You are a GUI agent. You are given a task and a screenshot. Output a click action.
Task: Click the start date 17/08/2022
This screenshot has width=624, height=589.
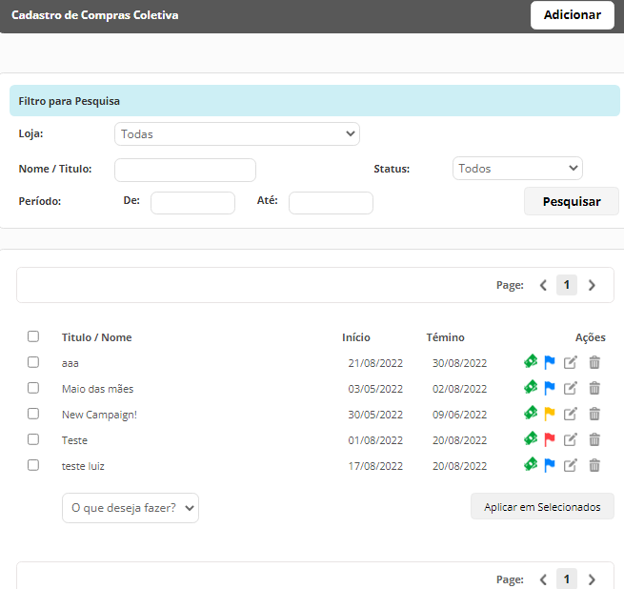(375, 466)
